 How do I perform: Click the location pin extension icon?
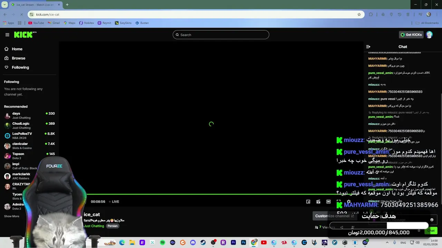coord(391,14)
